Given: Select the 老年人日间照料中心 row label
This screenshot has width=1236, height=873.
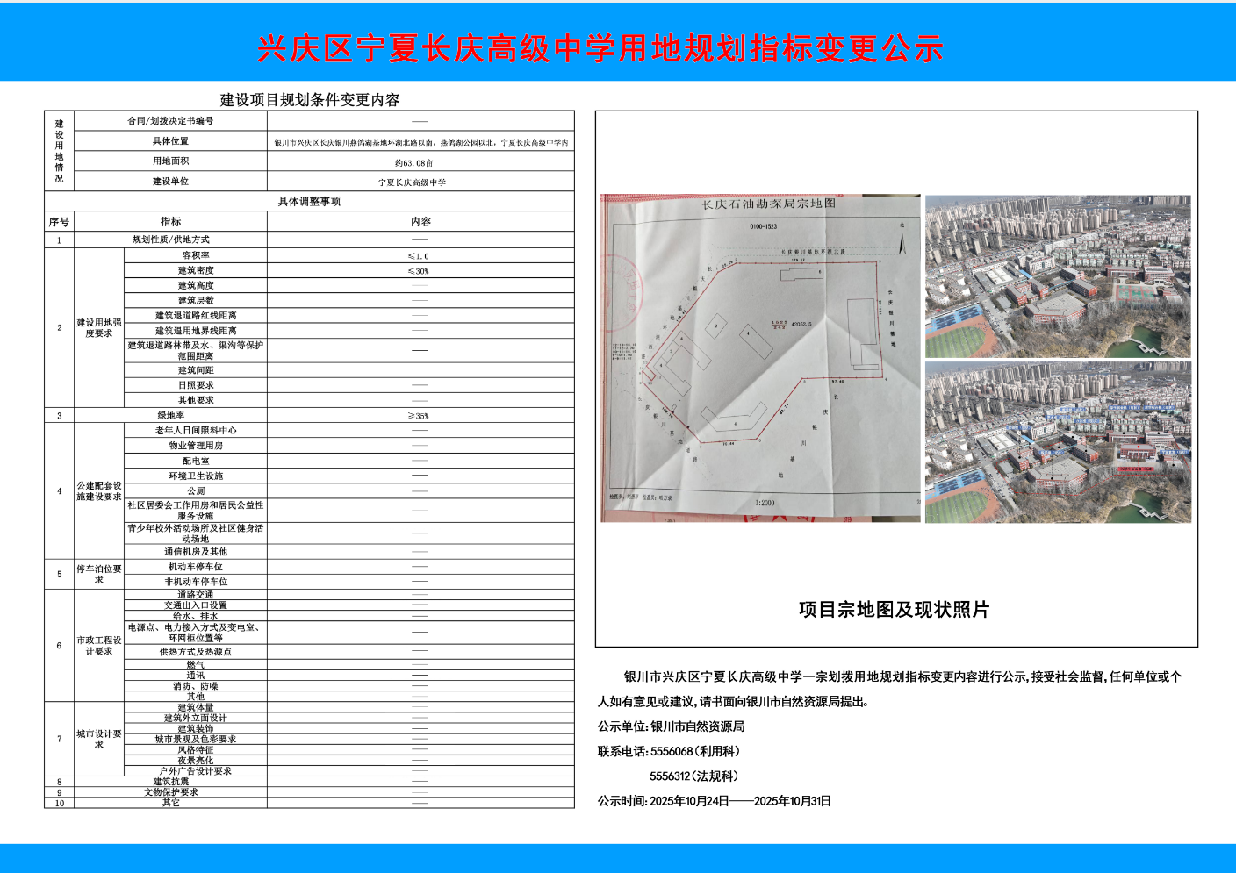Looking at the screenshot, I should [195, 431].
